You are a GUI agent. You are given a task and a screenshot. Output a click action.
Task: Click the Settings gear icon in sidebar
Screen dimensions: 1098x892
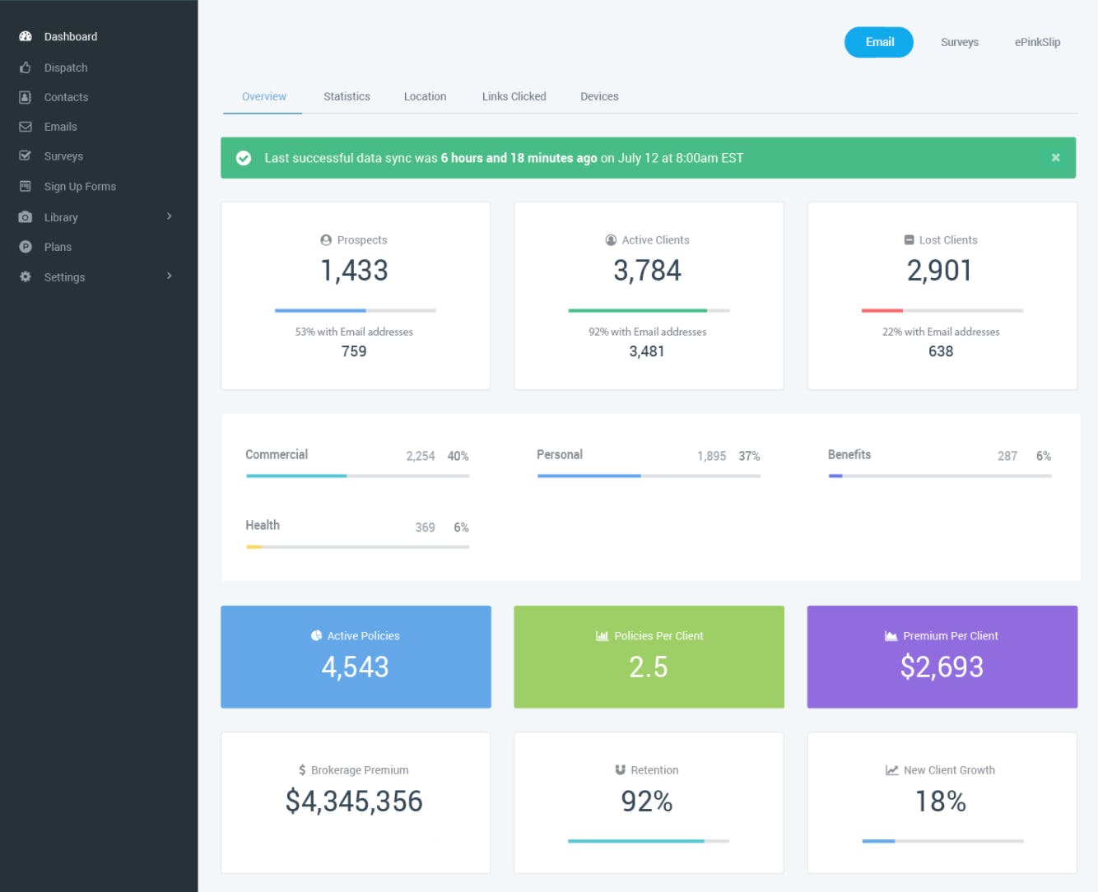(26, 276)
